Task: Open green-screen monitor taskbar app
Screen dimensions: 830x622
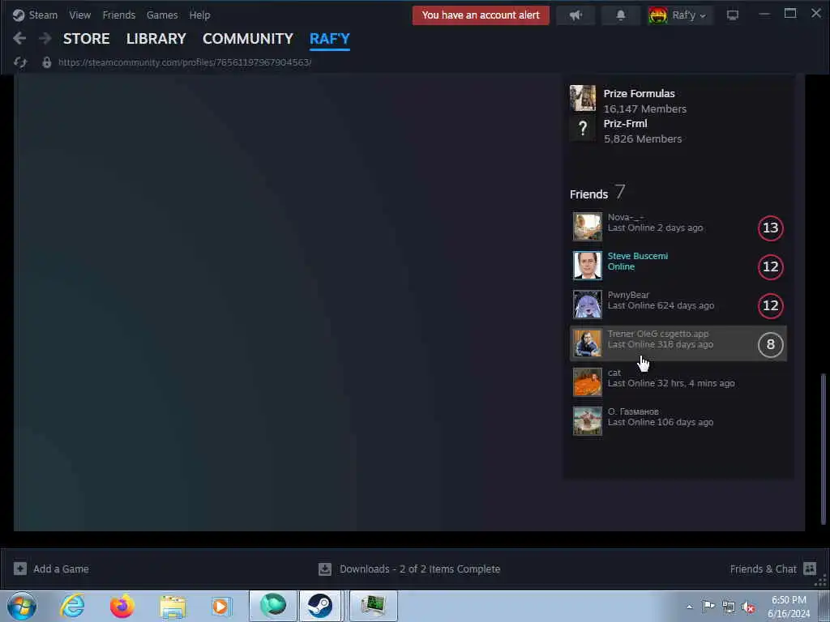Action: click(373, 606)
